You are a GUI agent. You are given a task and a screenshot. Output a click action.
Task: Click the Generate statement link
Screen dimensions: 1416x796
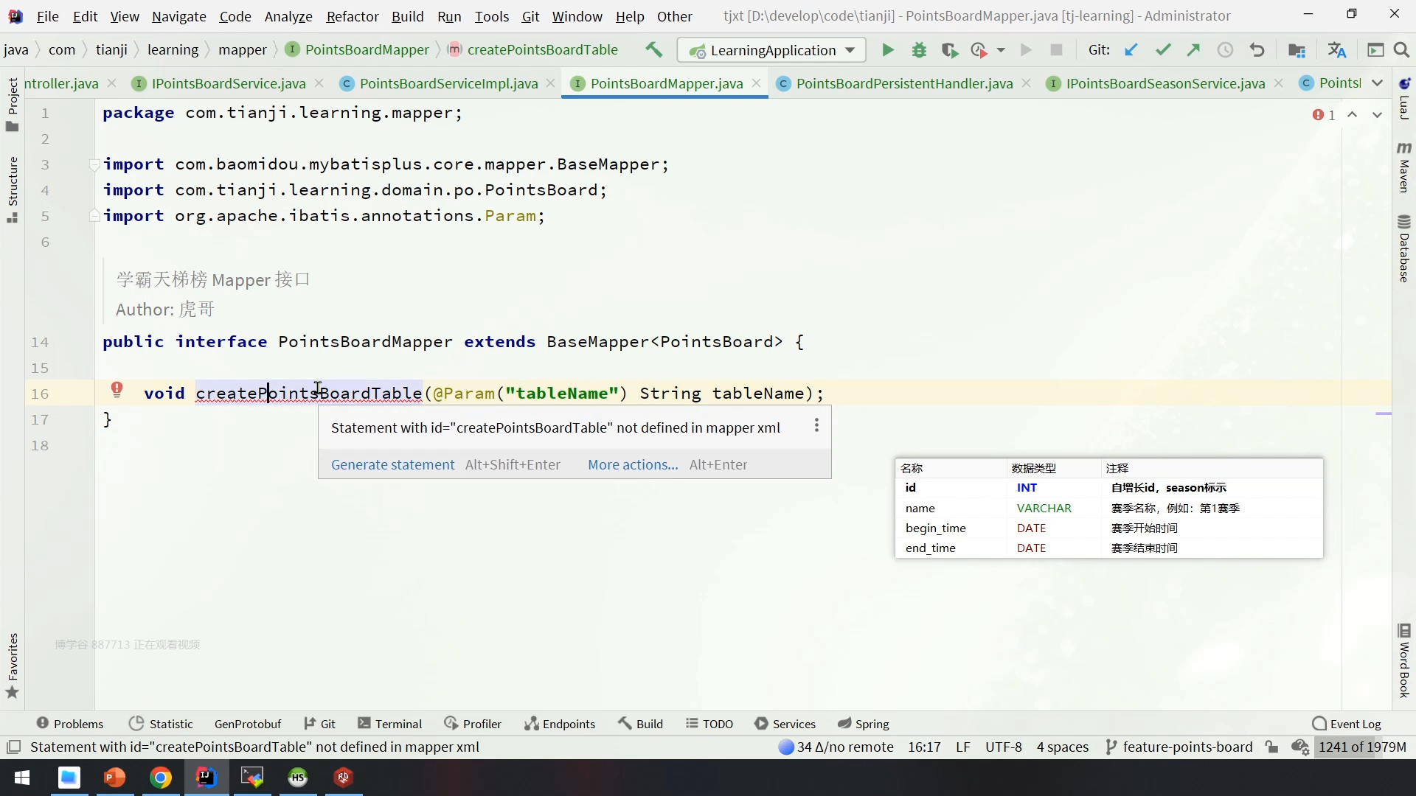[392, 465]
